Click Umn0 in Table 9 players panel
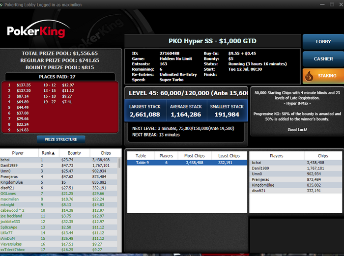This screenshot has width=344, height=256. click(296, 174)
